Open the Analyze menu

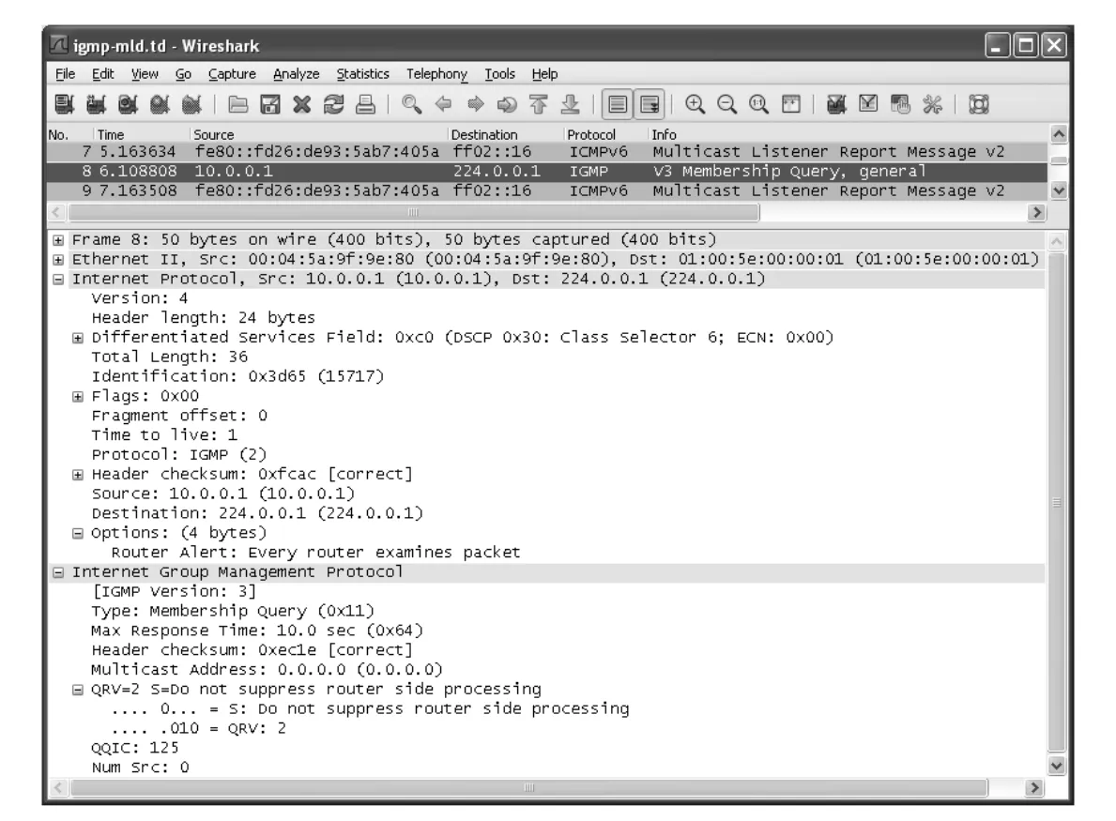296,74
